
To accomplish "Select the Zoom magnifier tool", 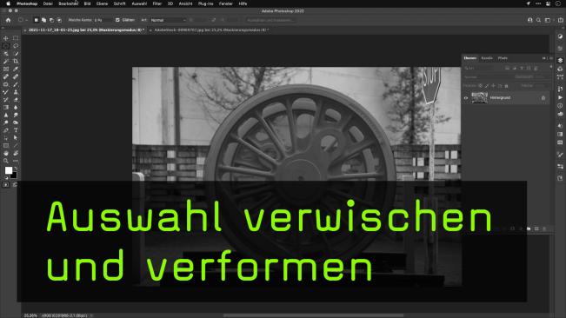I will coord(6,161).
